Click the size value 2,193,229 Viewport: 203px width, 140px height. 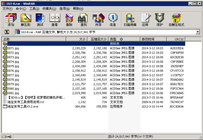(x=79, y=48)
